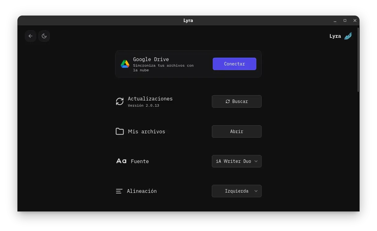This screenshot has height=231, width=377.
Task: Click the vertical scrollbar thumb on the right
Action: (x=358, y=60)
